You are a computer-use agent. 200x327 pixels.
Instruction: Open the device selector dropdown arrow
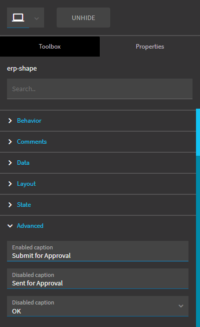37,19
